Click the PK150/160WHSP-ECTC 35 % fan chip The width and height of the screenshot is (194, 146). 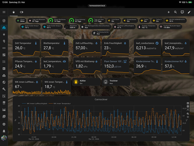click(176, 20)
